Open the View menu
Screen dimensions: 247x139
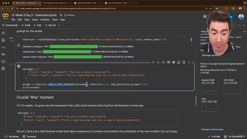pos(27,20)
